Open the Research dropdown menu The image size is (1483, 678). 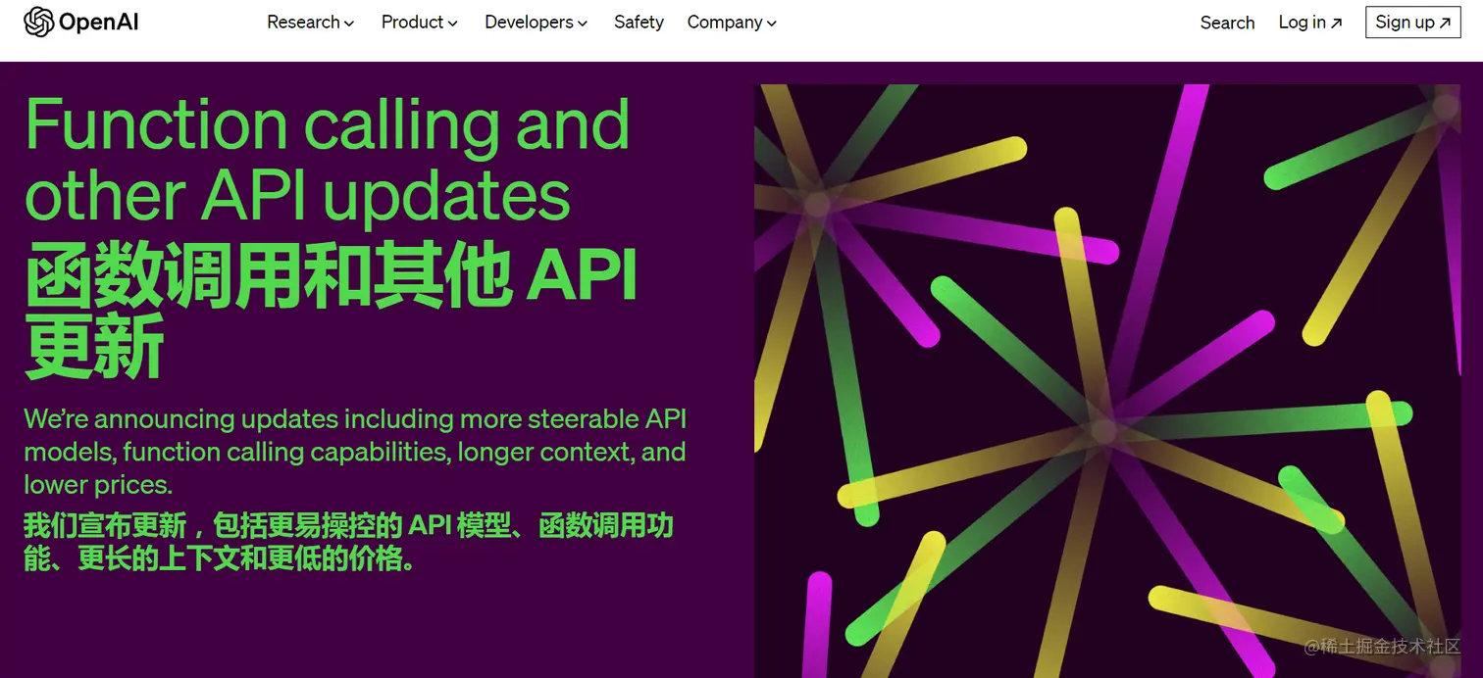pyautogui.click(x=310, y=23)
